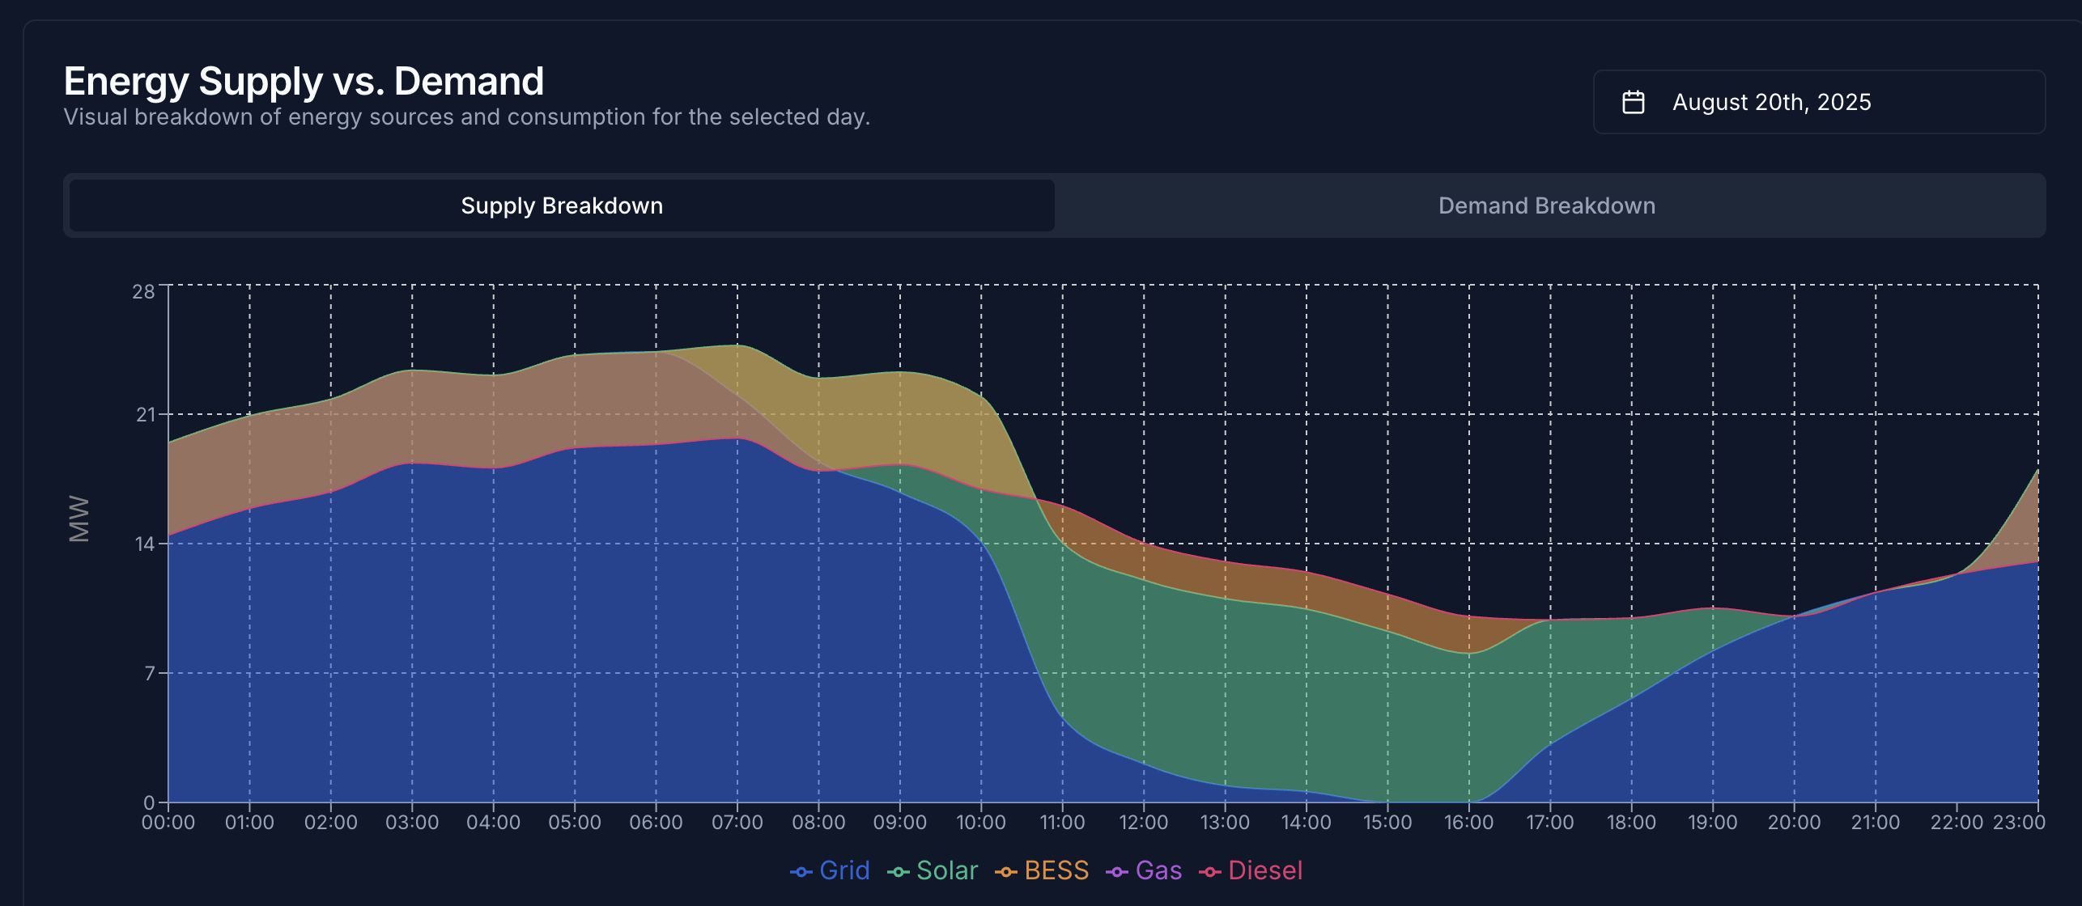Viewport: 2082px width, 906px height.
Task: Toggle the Grid series legend label
Action: click(844, 870)
